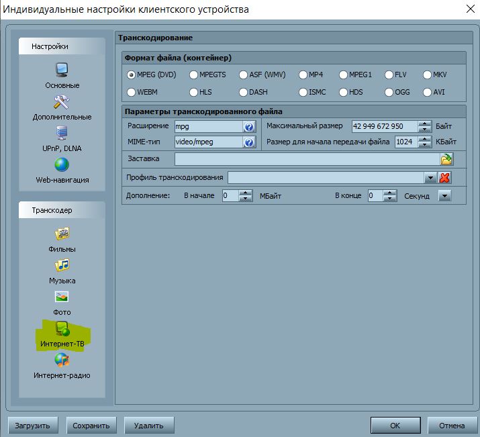Open the Музыка transcoder section
The image size is (480, 437).
coord(62,265)
